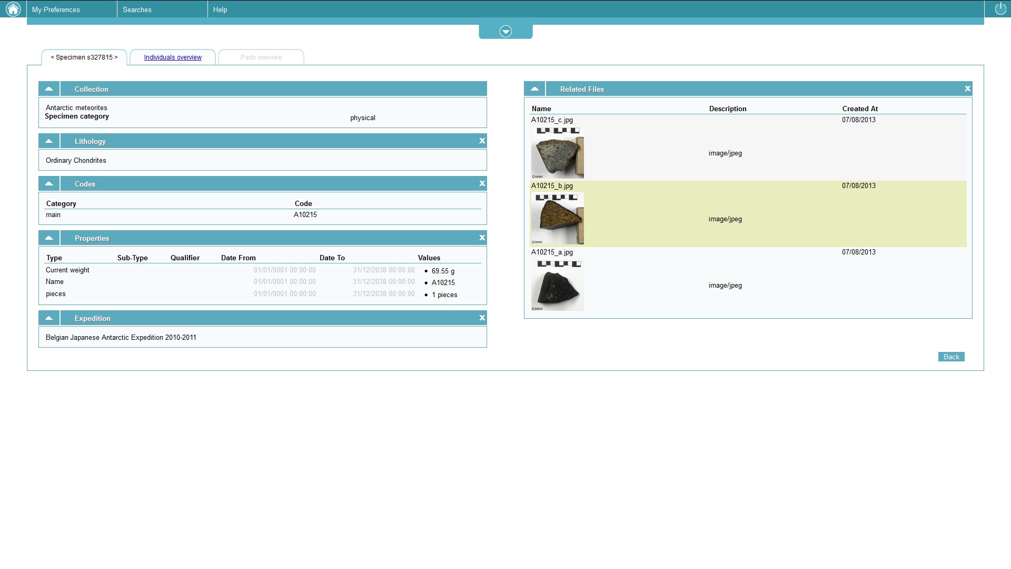
Task: Expand the top dropdown arrow handle
Action: coord(506,32)
